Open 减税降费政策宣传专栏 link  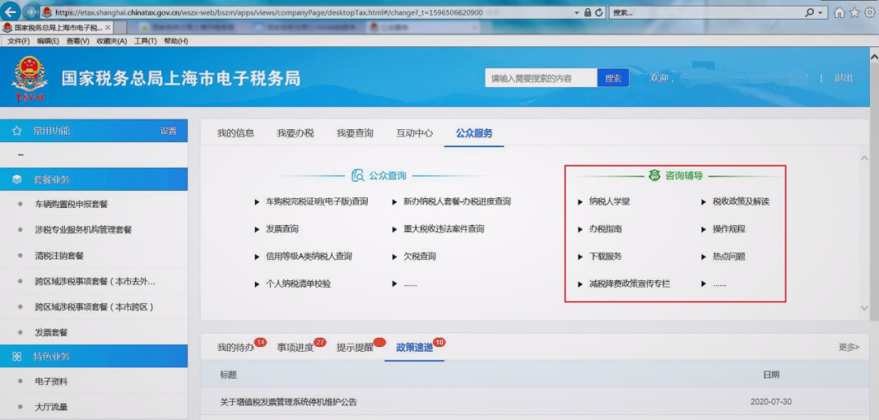(629, 284)
